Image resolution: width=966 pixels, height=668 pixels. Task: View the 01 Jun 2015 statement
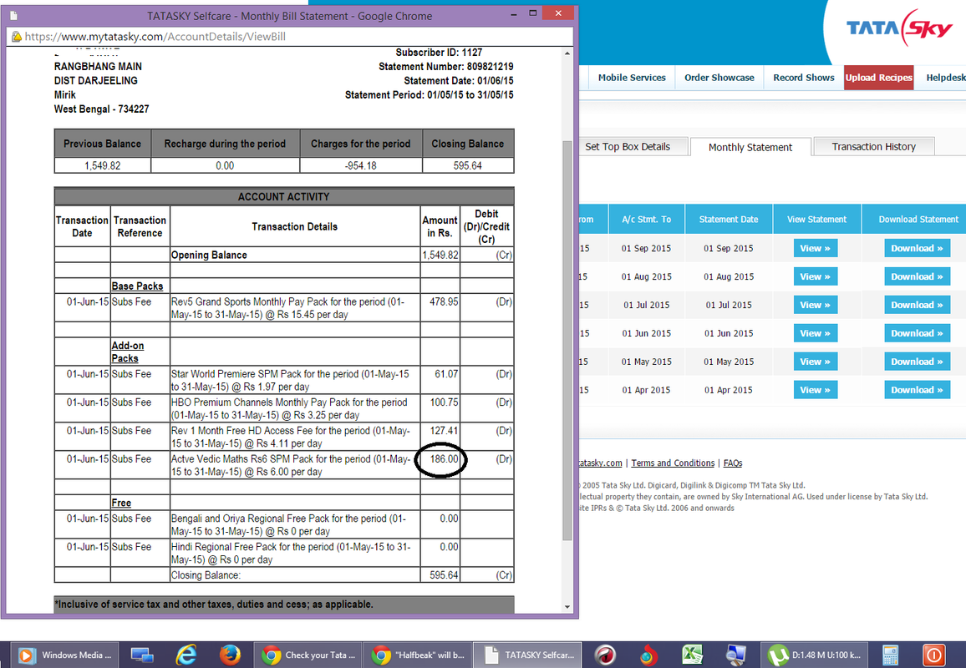[x=815, y=333]
